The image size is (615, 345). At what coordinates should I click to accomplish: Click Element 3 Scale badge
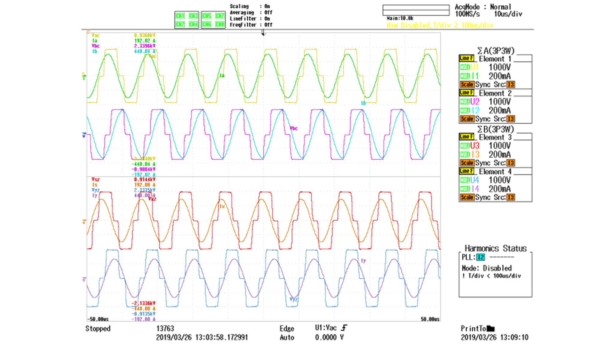pyautogui.click(x=467, y=163)
